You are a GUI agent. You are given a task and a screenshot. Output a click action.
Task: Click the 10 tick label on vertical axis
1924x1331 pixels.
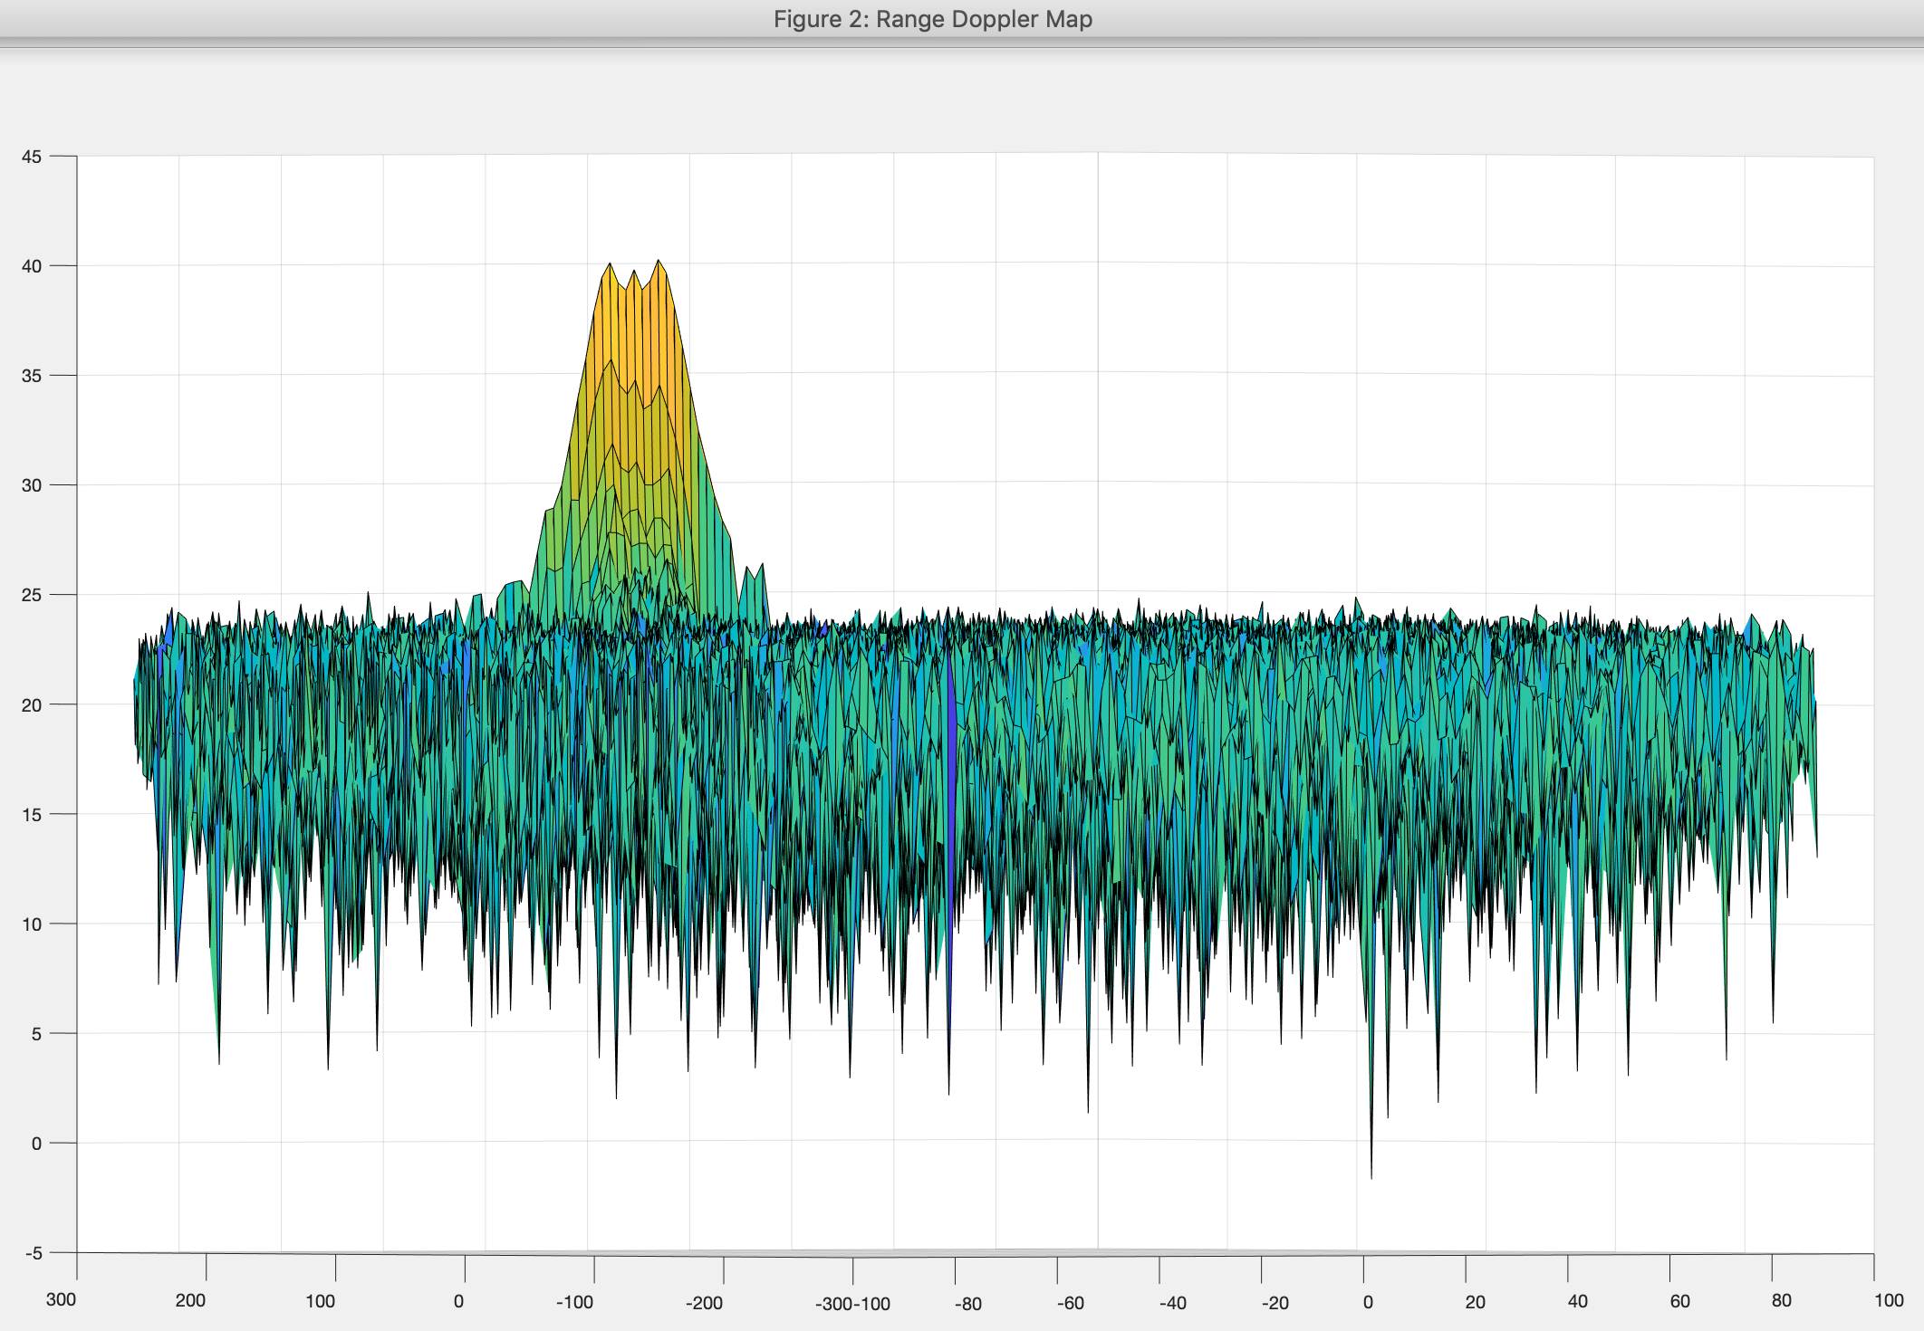pyautogui.click(x=32, y=924)
